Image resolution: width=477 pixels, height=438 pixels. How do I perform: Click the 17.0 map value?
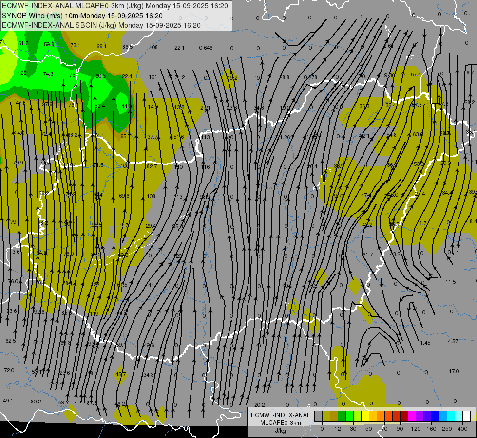[x=454, y=371]
